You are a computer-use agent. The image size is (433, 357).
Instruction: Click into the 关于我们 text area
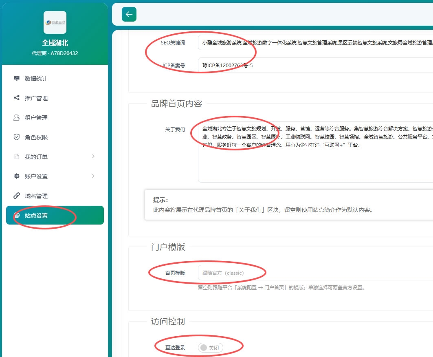[315, 152]
